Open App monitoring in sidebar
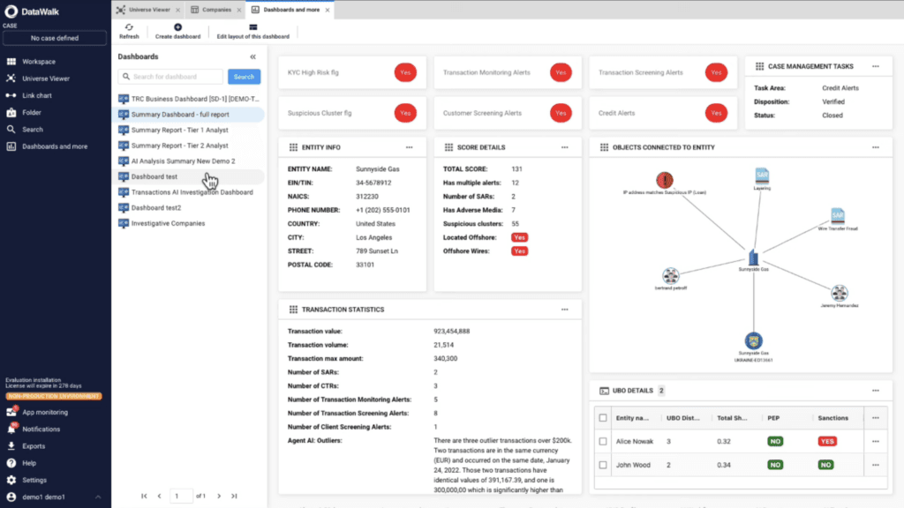This screenshot has width=904, height=508. point(44,412)
